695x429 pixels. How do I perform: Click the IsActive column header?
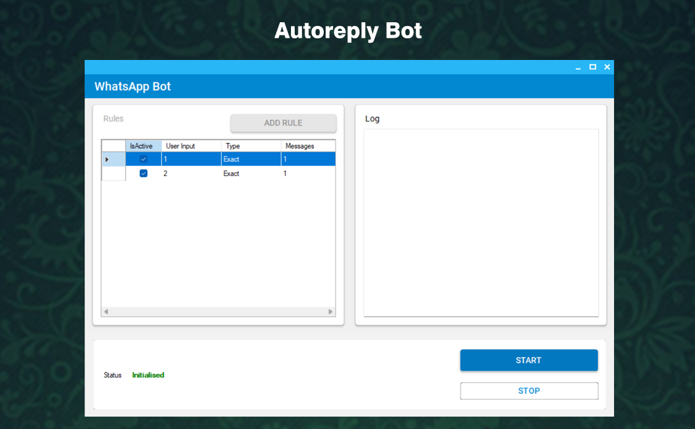pyautogui.click(x=143, y=146)
